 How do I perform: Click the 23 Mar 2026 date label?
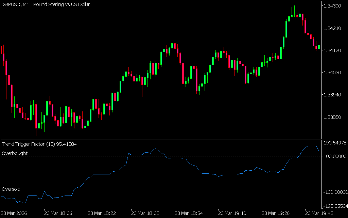point(14,213)
